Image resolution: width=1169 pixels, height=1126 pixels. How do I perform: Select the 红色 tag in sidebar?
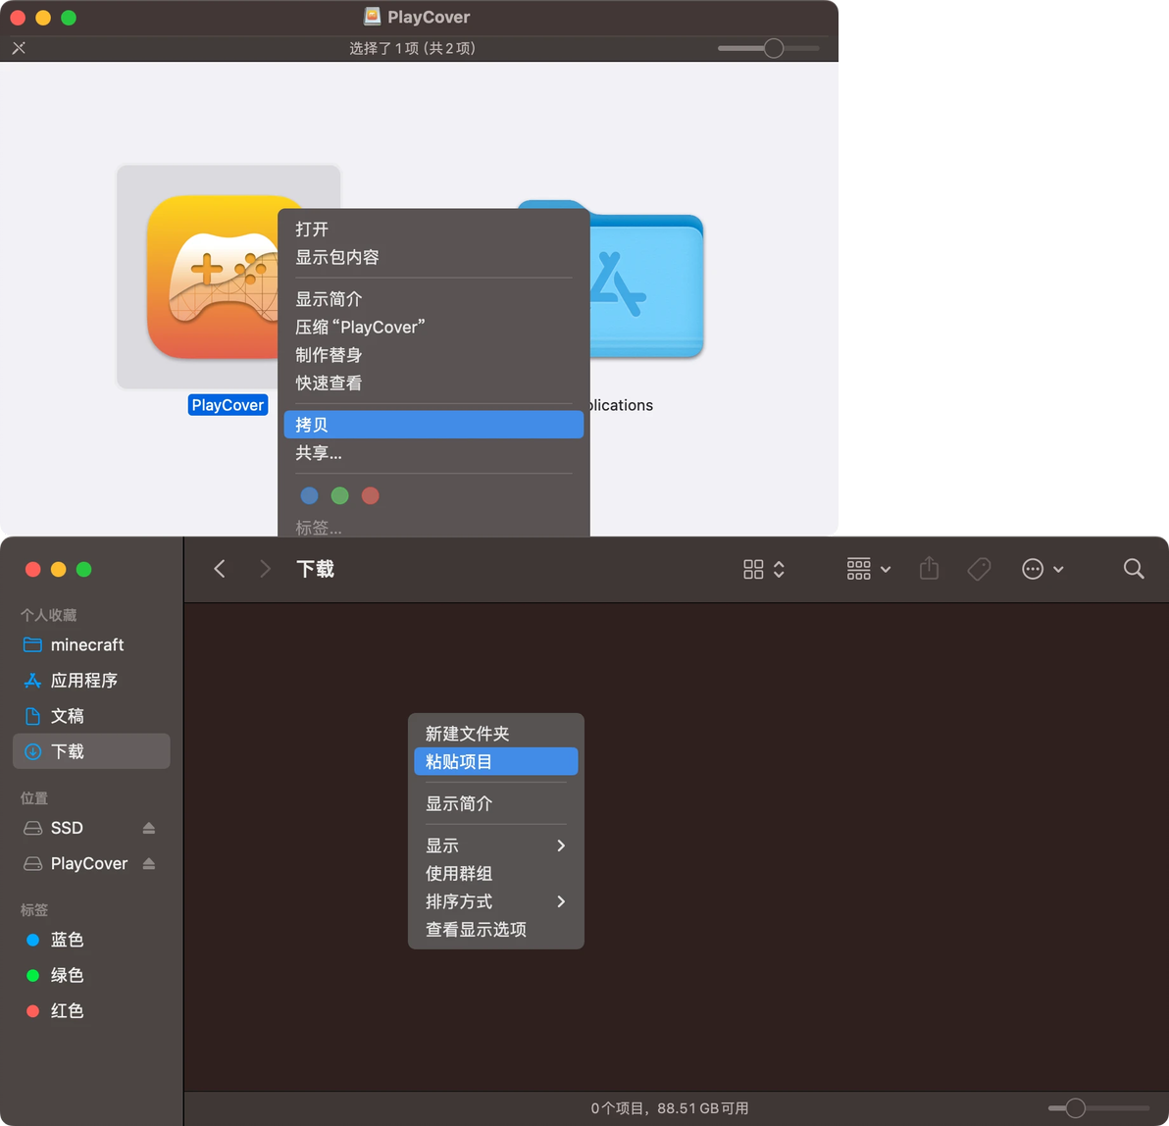point(91,1010)
